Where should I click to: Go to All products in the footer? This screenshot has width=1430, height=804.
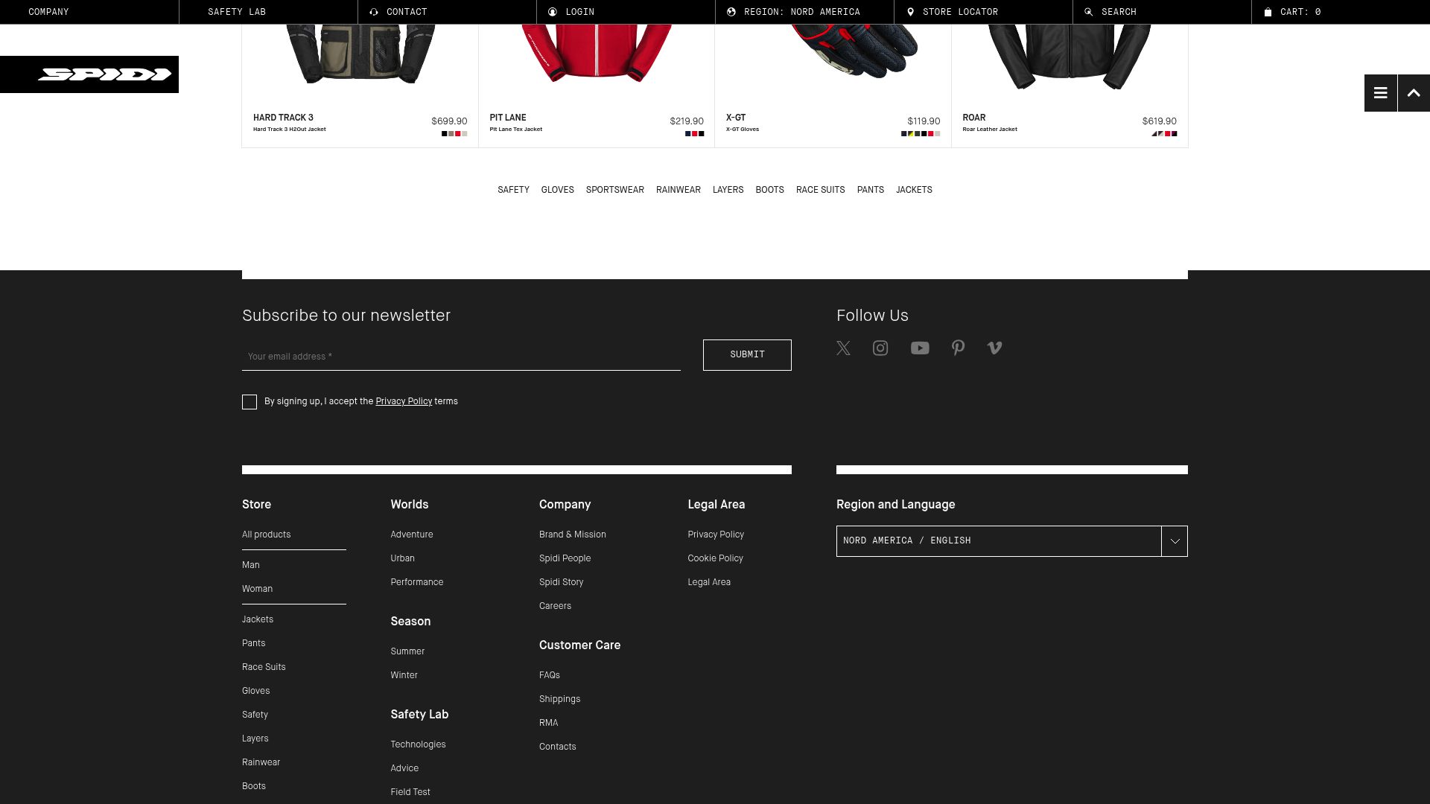(x=266, y=535)
